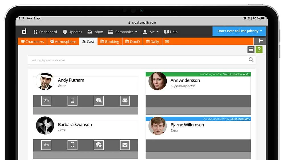Image resolution: width=285 pixels, height=160 pixels.
Task: Call Andy Putnam via phone icon
Action: tap(72, 101)
